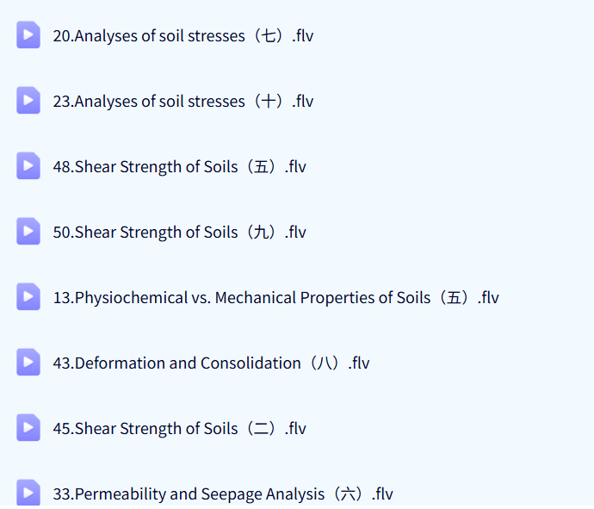Open 45.Shear Strength of Soils（二）.flv
The width and height of the screenshot is (594, 509).
pyautogui.click(x=179, y=429)
